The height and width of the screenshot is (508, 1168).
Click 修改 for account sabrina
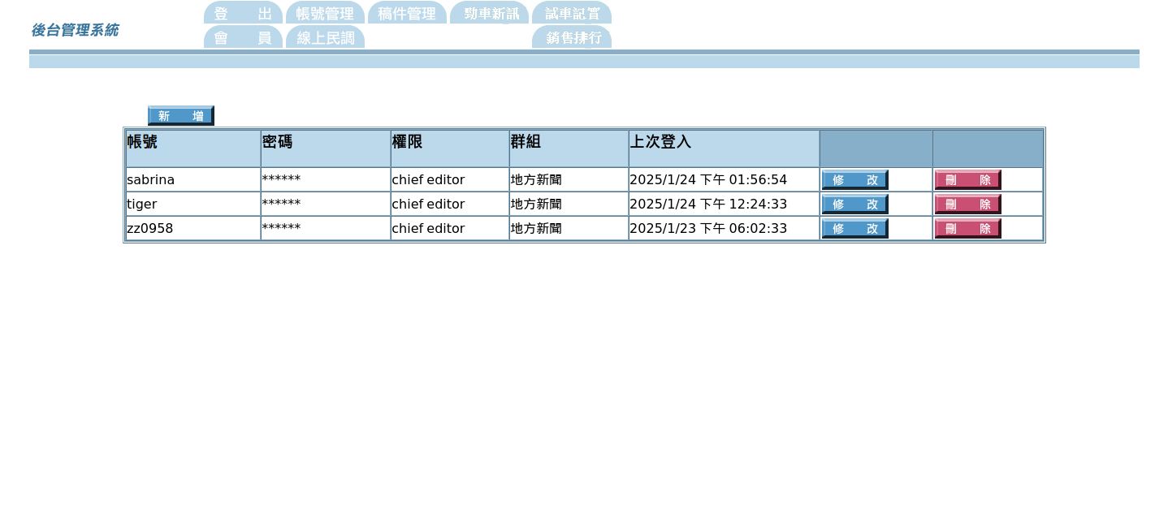(855, 180)
